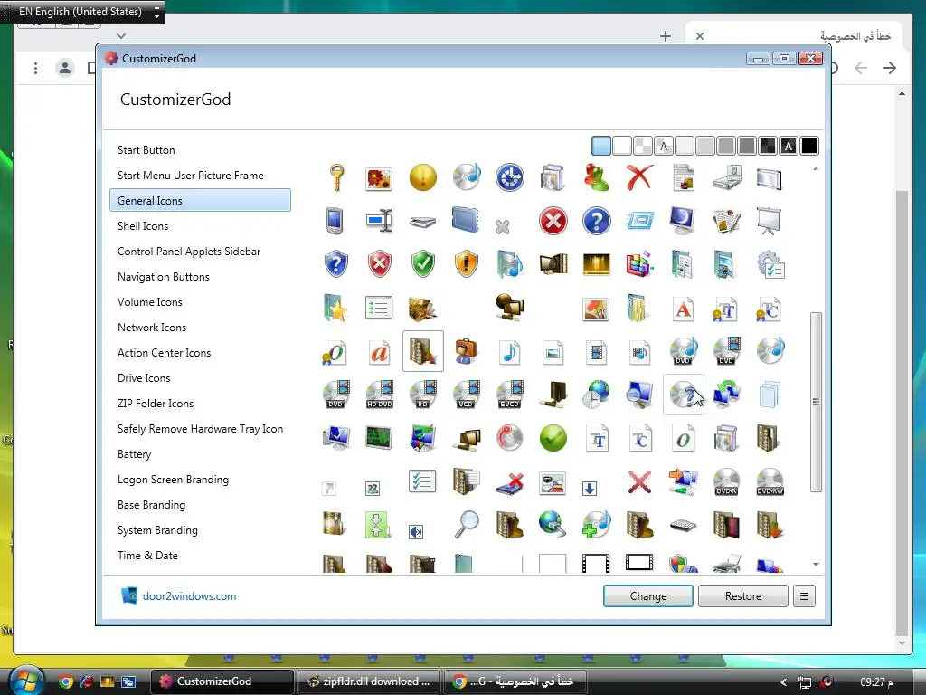Choose the mobile phone device icon
Viewport: 926px width, 695px height.
335,221
